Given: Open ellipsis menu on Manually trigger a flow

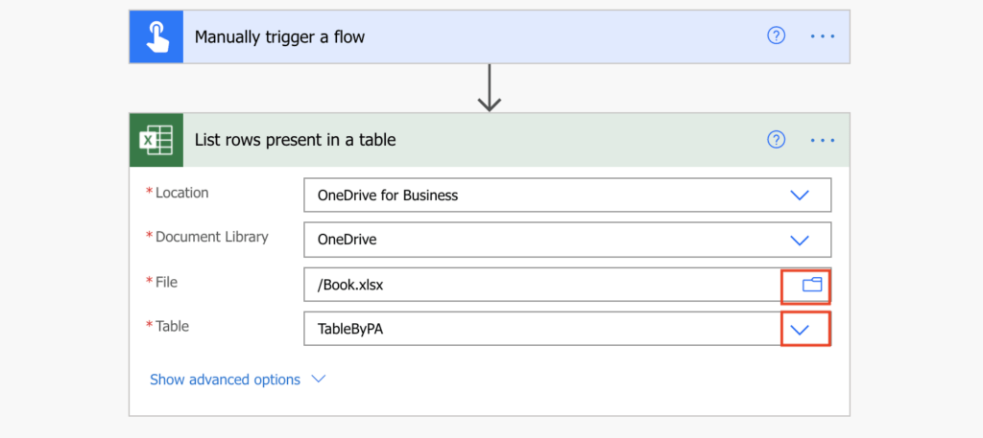Looking at the screenshot, I should (823, 36).
